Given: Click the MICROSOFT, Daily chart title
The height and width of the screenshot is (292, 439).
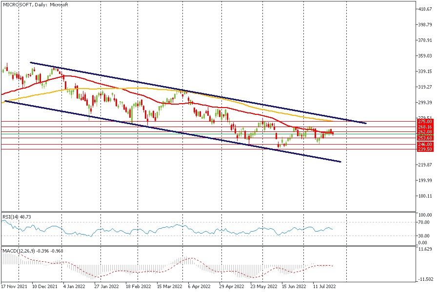Looking at the screenshot, I should point(35,4).
